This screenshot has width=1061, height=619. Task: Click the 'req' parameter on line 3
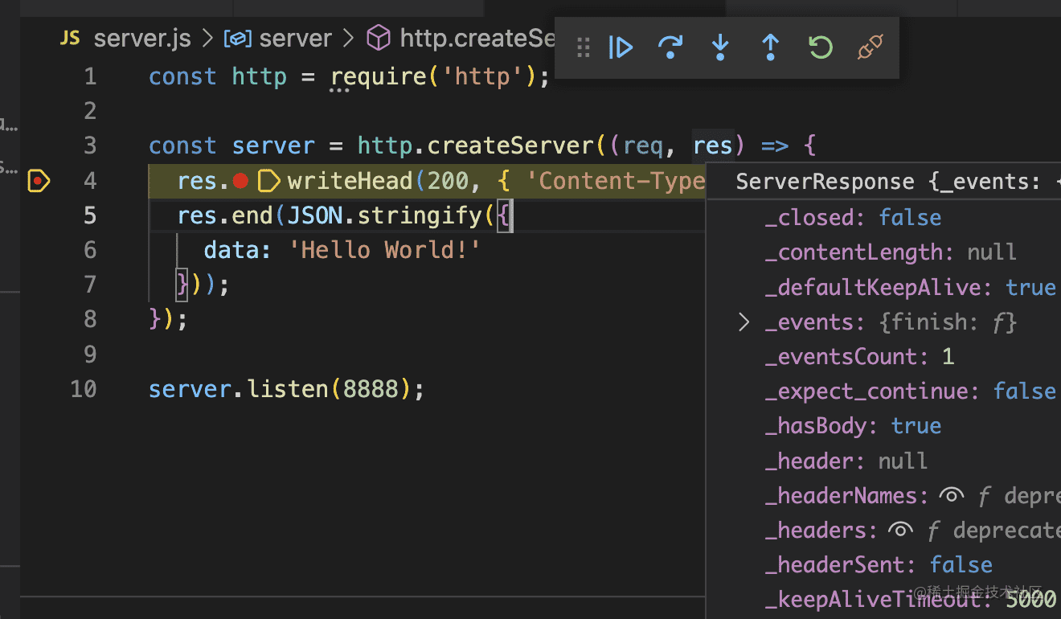(x=643, y=147)
